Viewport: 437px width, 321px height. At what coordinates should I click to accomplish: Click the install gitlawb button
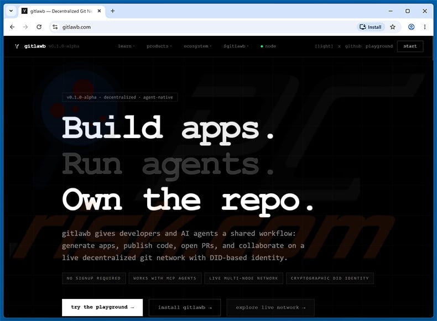click(x=185, y=307)
